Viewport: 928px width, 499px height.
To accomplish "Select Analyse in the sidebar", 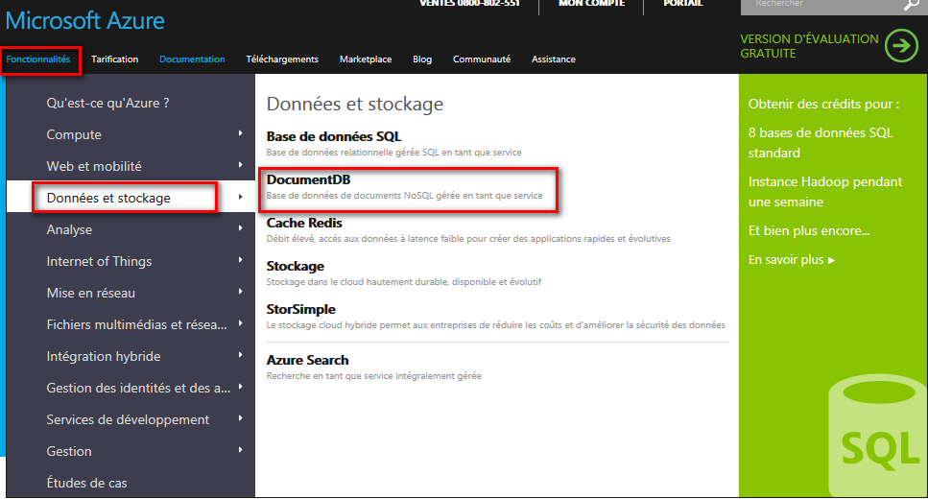I will tap(69, 229).
